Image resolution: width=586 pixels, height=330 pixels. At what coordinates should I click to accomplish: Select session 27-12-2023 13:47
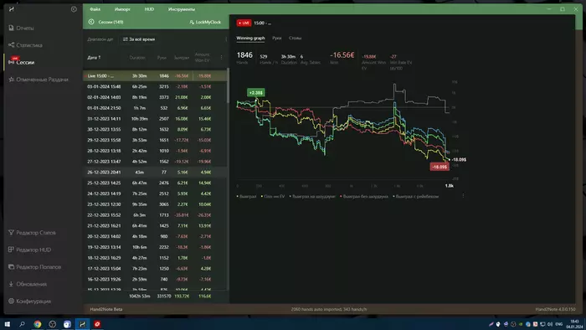click(x=155, y=162)
